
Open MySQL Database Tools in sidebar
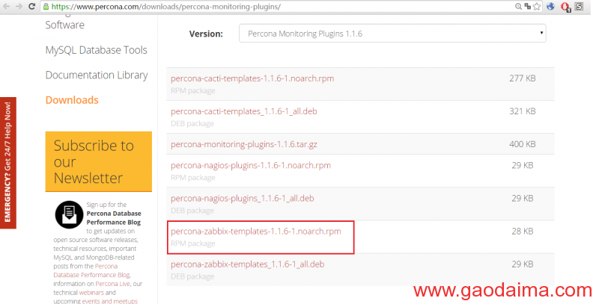[x=97, y=50]
